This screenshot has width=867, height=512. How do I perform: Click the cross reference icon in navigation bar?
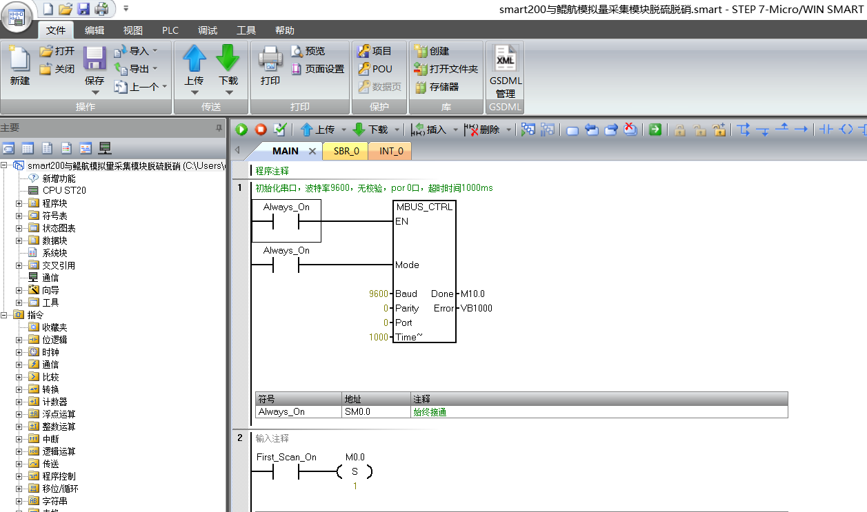point(86,147)
